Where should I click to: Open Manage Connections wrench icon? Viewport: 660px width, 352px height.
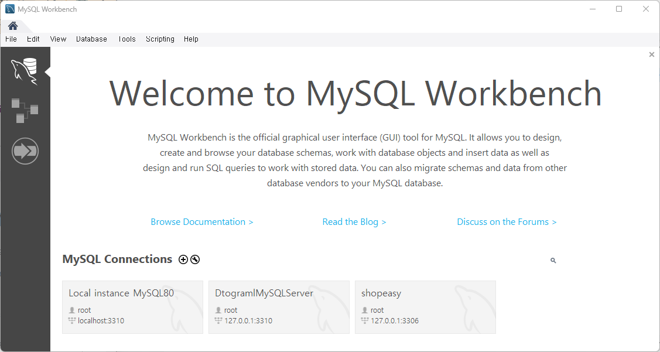(x=195, y=259)
